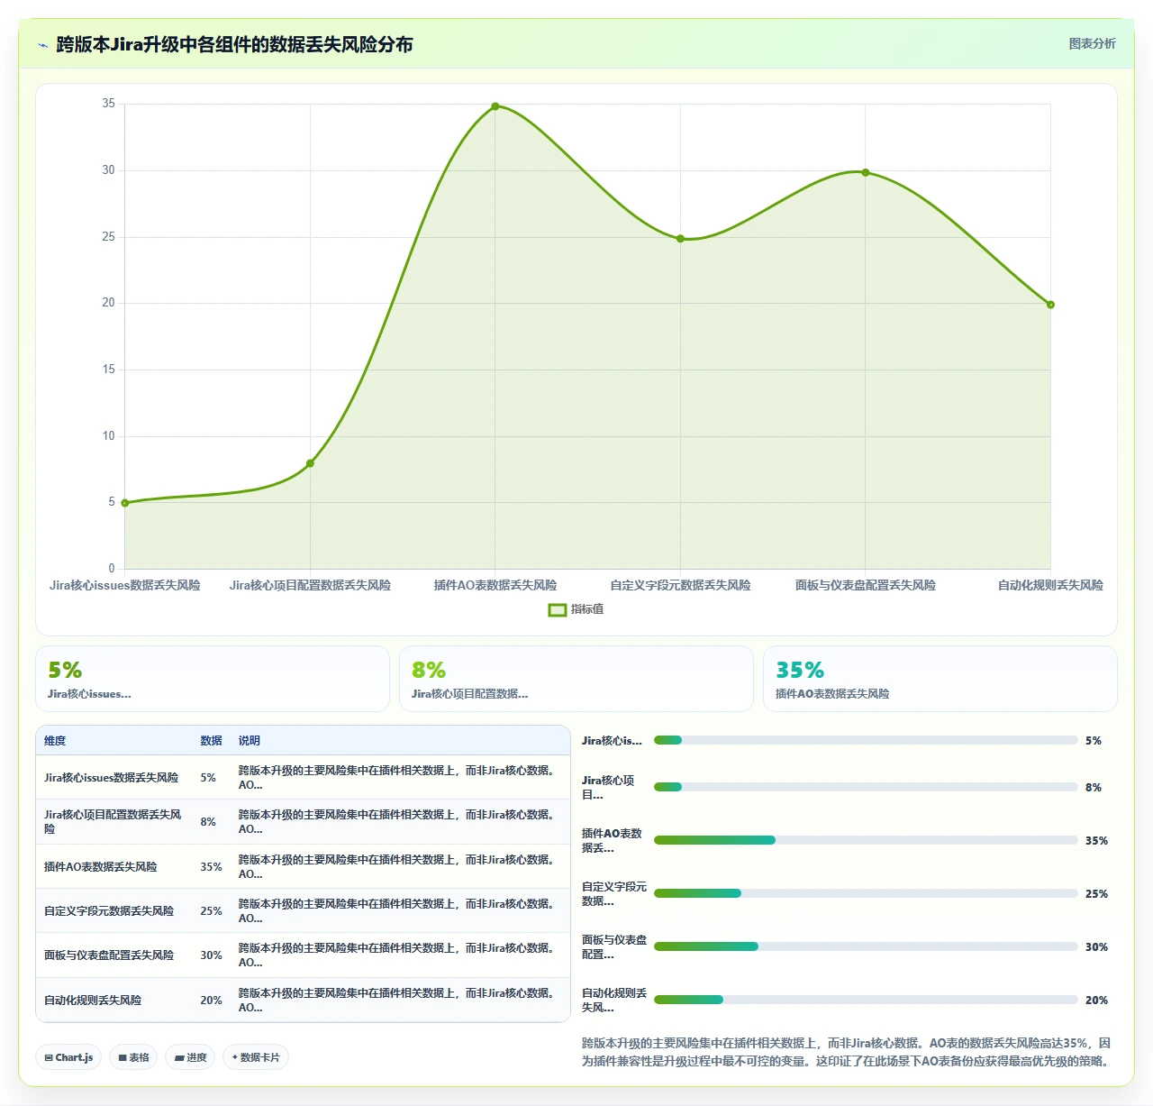Click the 维度 column header

(x=55, y=741)
